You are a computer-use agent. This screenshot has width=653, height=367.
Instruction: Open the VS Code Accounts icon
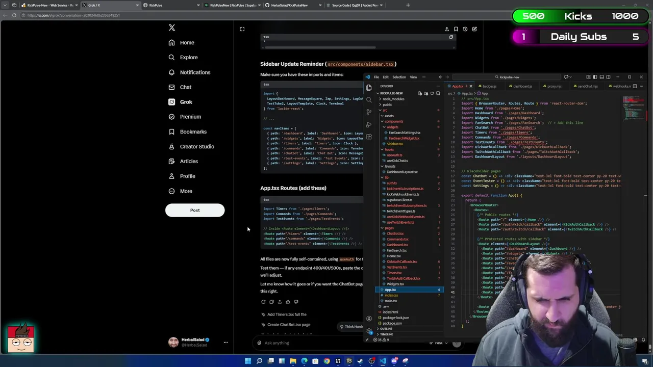click(369, 319)
